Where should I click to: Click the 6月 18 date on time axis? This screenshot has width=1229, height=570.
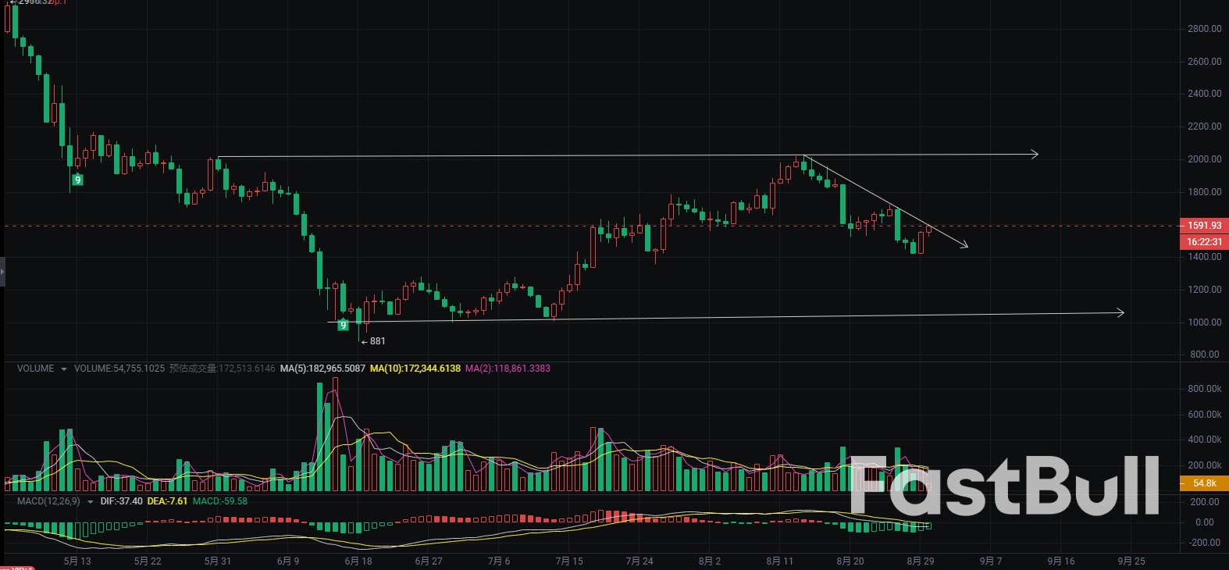[x=358, y=561]
